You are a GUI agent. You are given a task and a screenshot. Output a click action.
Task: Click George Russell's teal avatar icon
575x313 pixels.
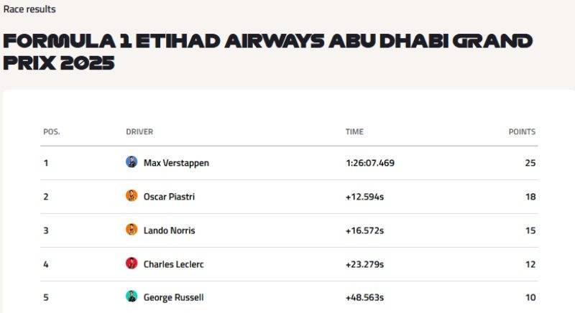coord(132,296)
